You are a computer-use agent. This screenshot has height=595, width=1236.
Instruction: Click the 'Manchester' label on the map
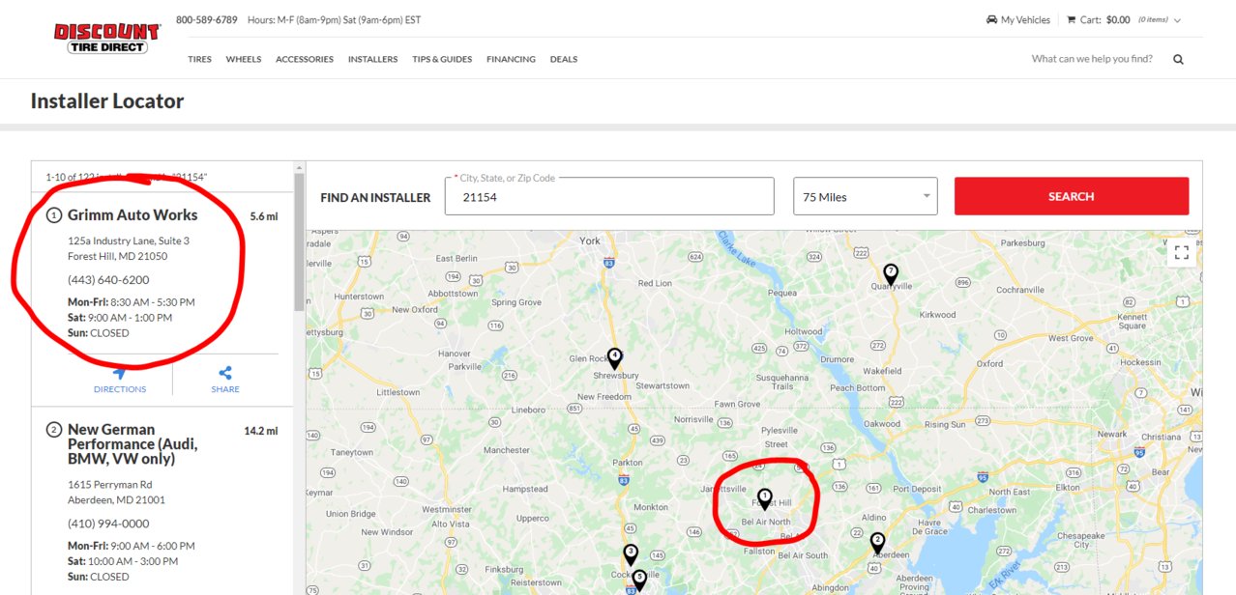tap(507, 450)
